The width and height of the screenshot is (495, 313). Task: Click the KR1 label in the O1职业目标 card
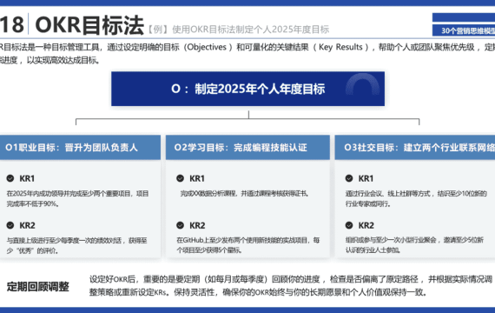point(27,178)
